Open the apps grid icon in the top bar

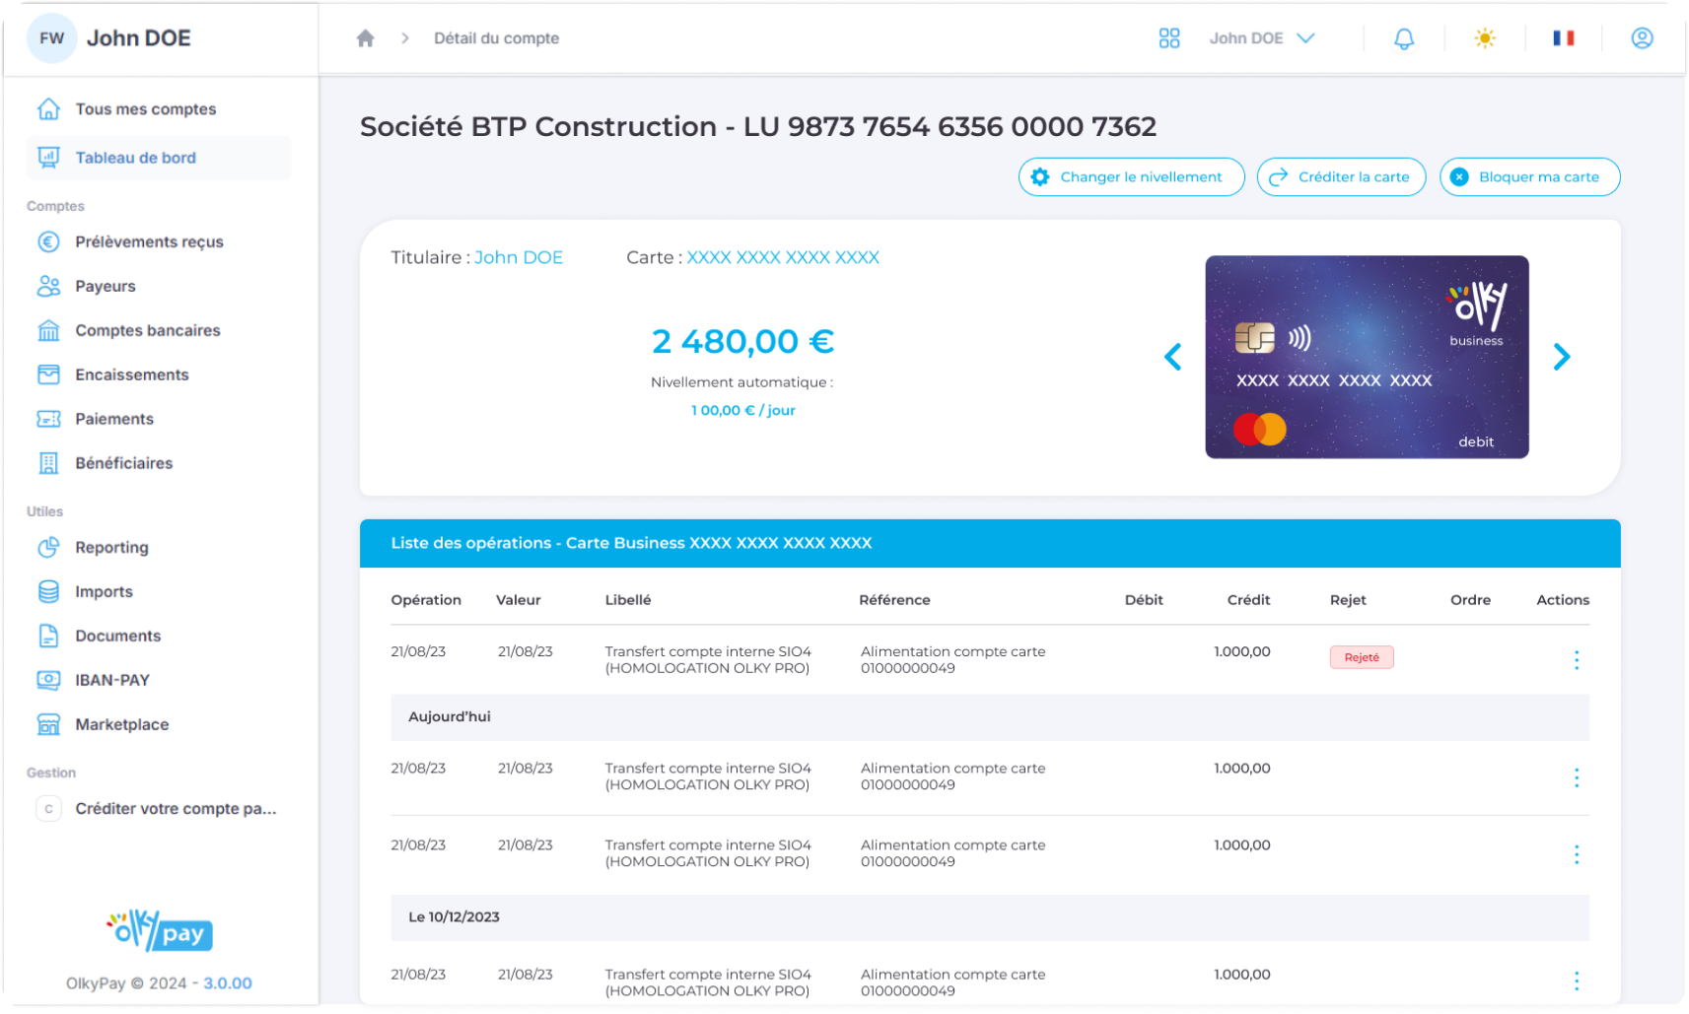click(1169, 37)
